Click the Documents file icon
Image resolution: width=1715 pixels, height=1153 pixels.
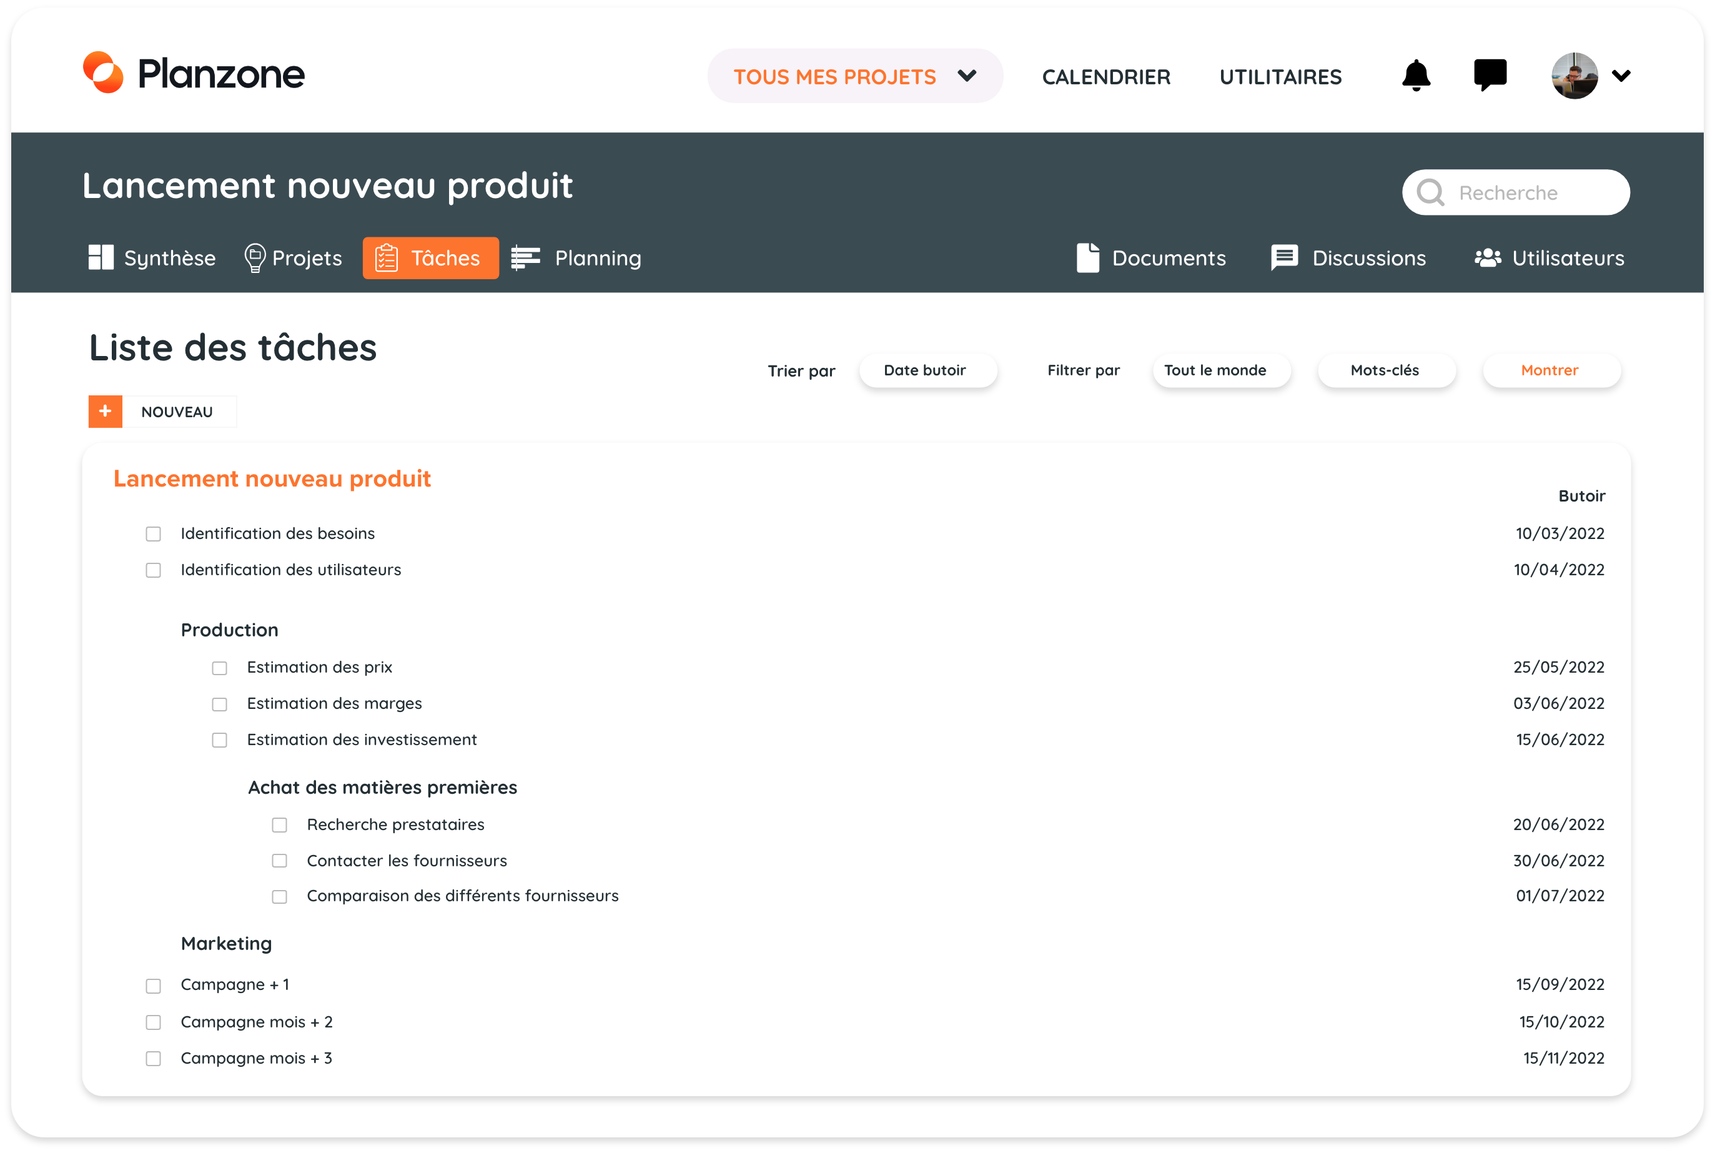1087,258
